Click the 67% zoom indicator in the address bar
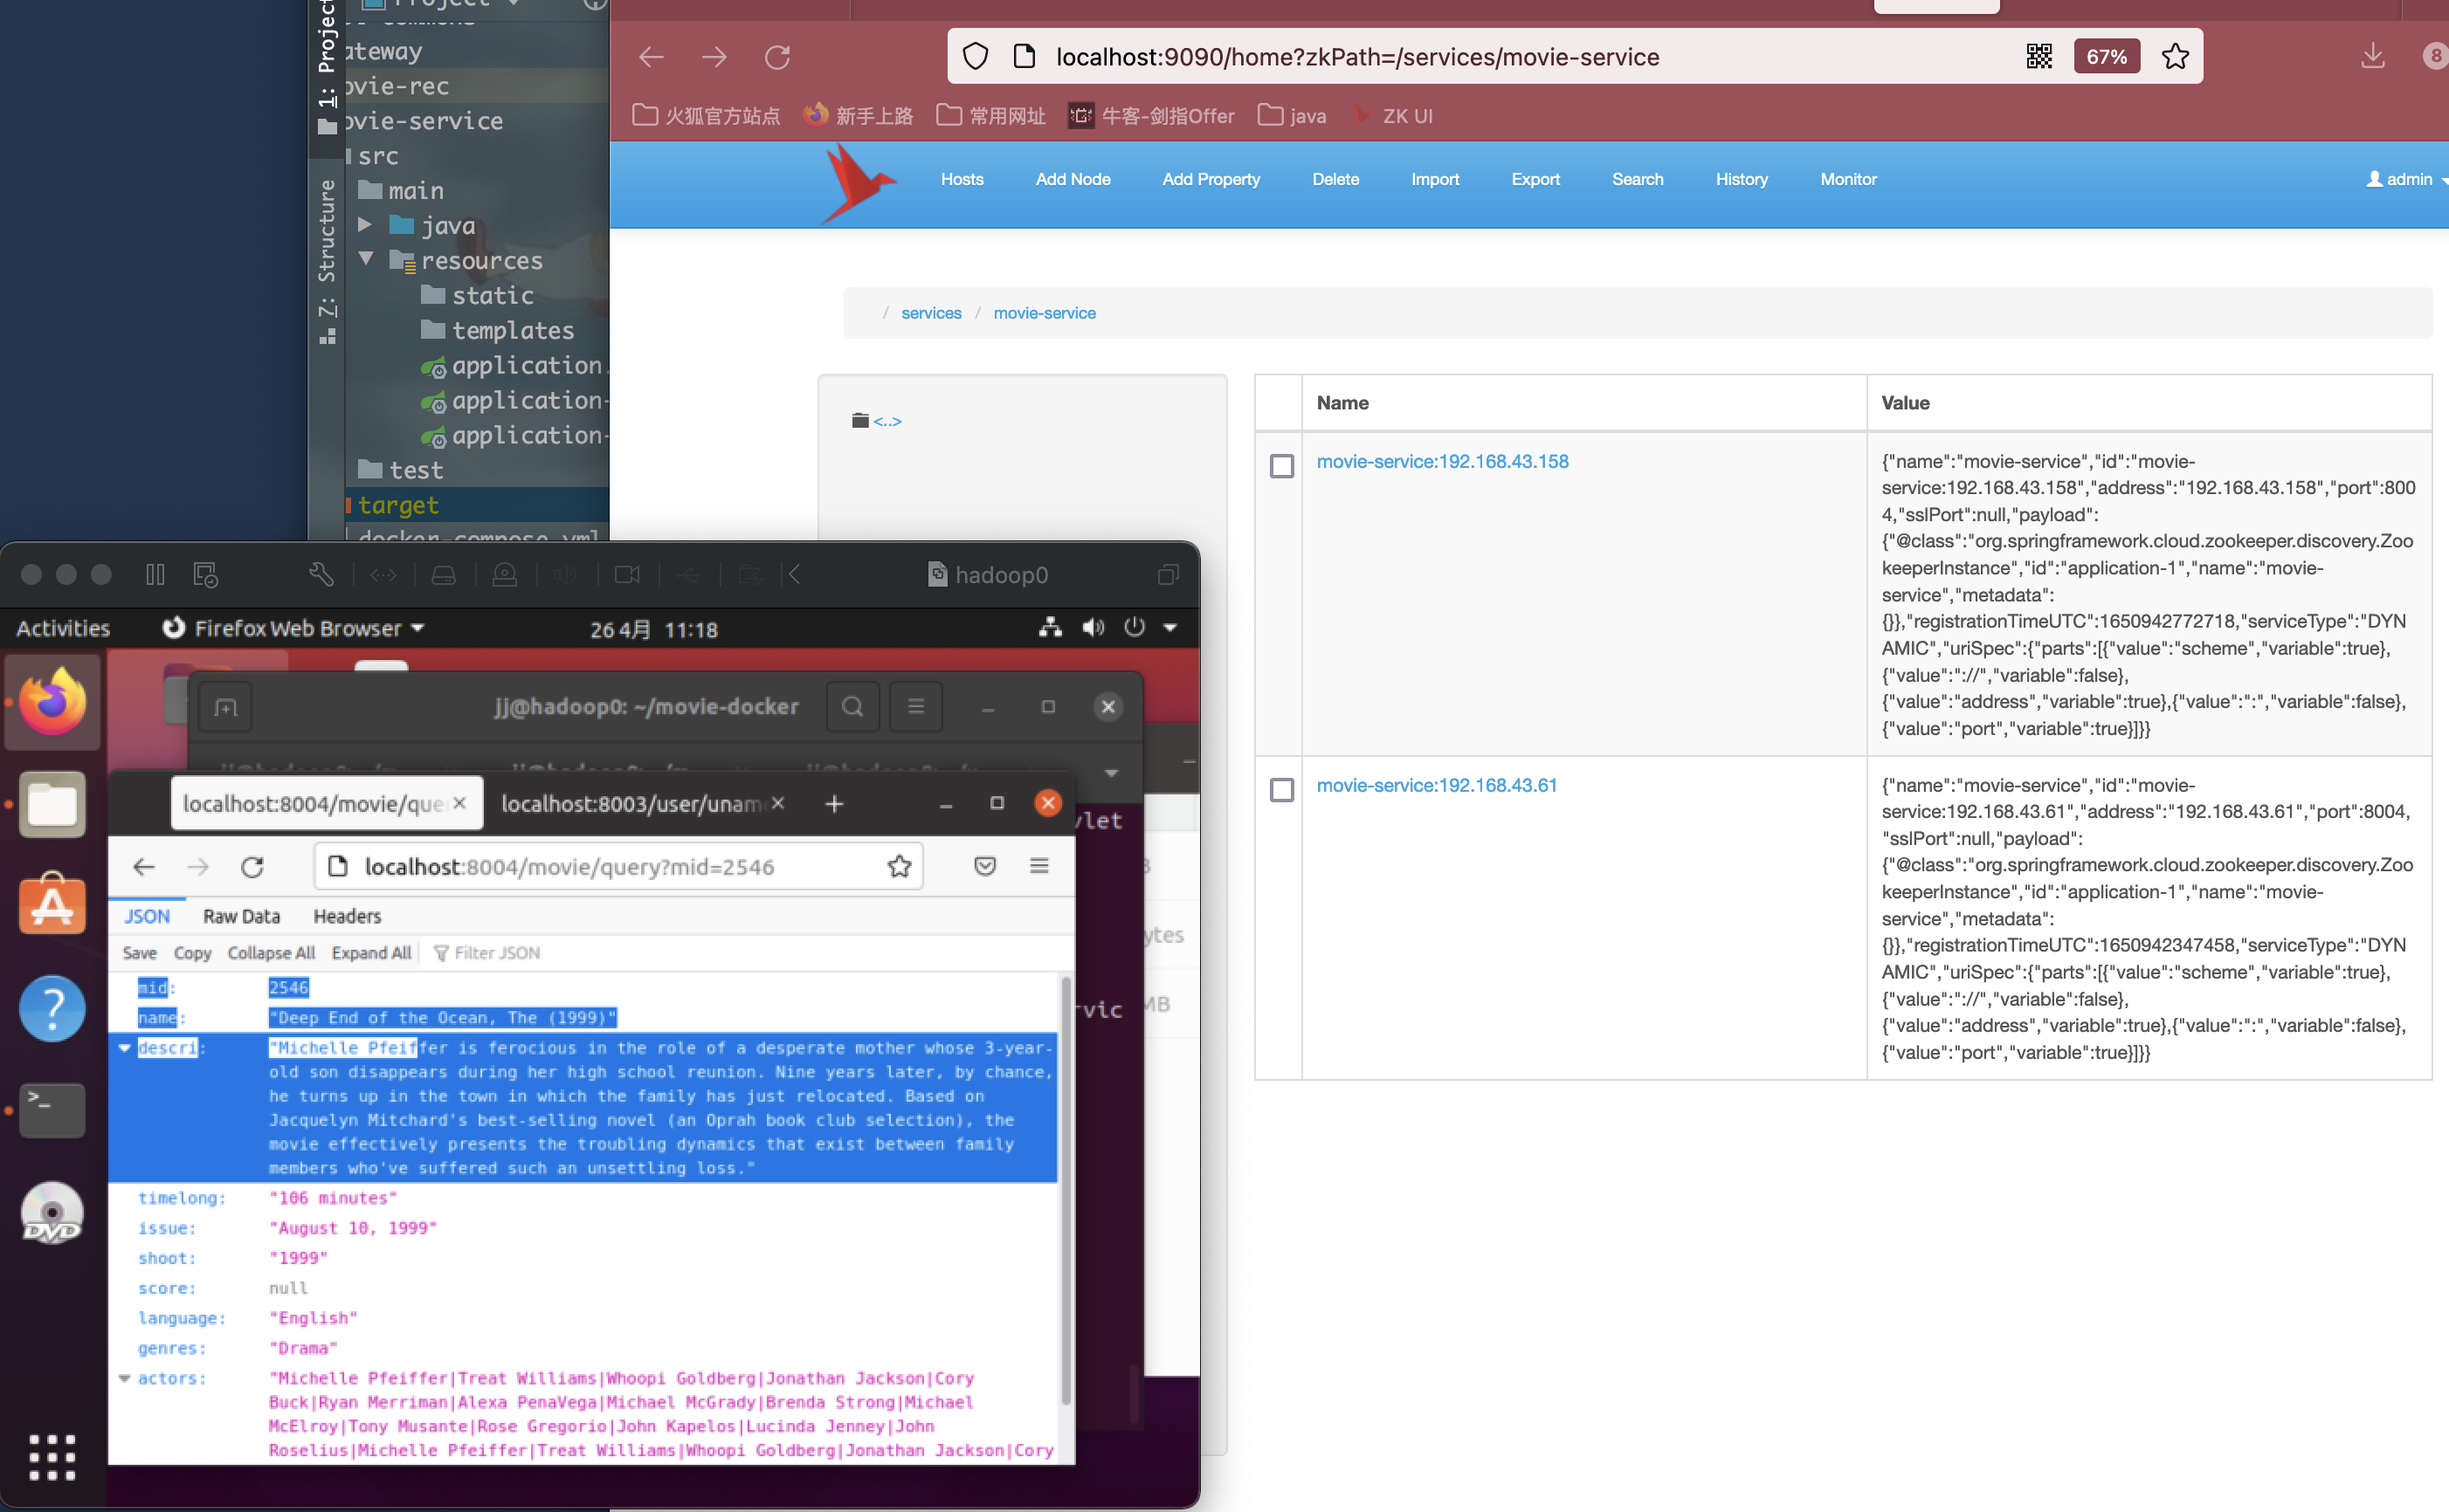 coord(2106,56)
